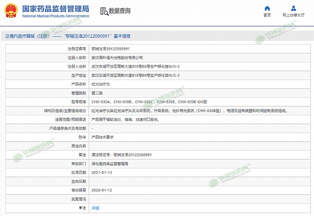Click the 国家药品监督管理局 site title
Viewport: 314px width, 216px height.
point(55,9)
